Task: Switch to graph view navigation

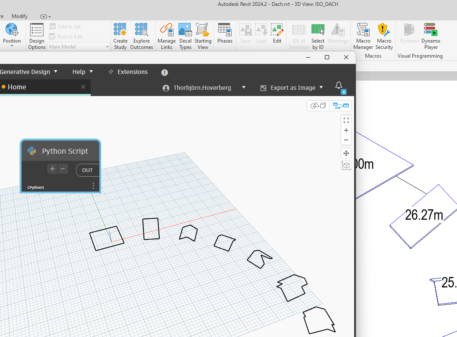Action: (341, 106)
